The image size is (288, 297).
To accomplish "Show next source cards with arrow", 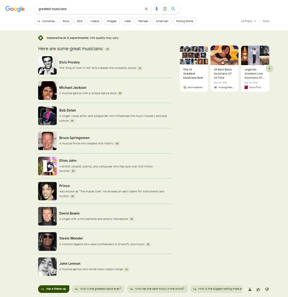I will (x=269, y=69).
